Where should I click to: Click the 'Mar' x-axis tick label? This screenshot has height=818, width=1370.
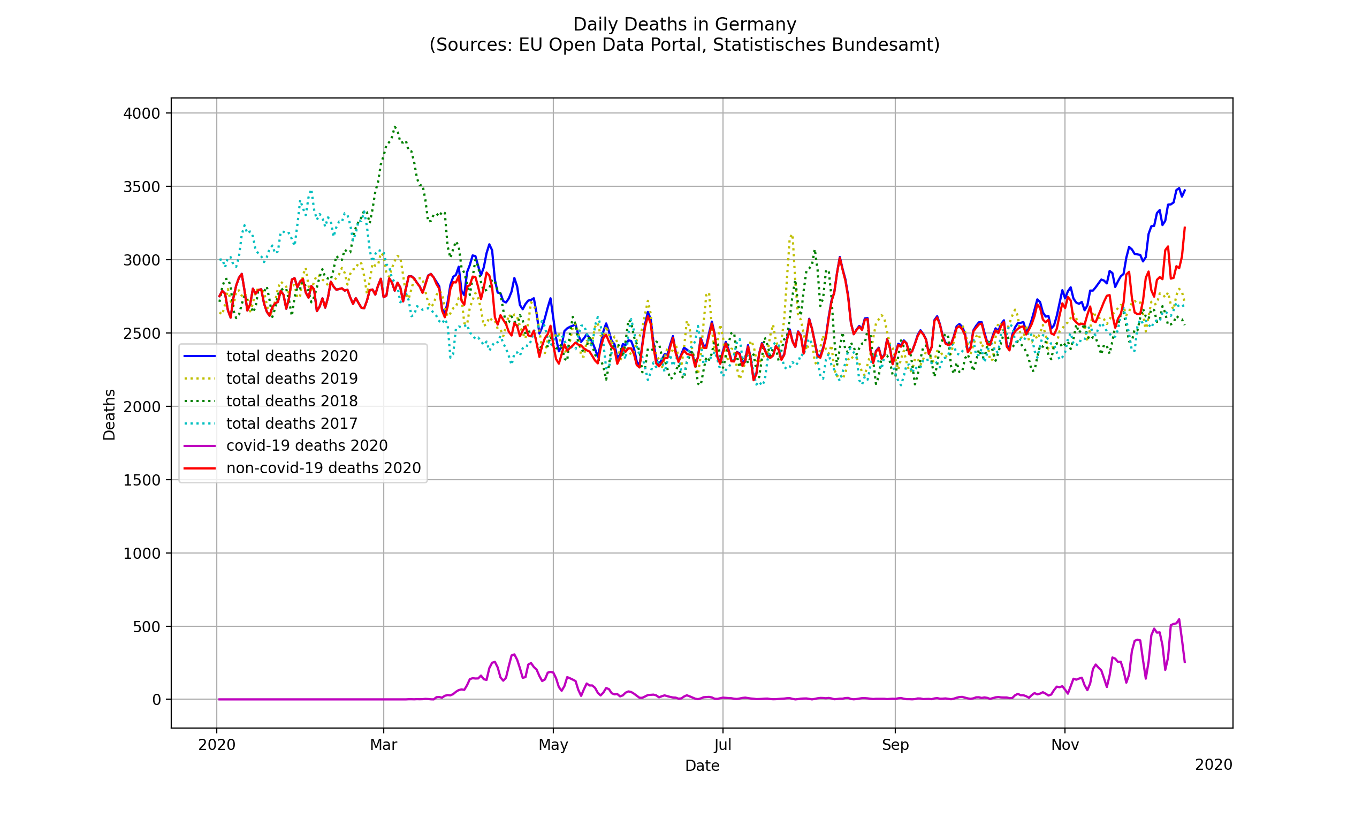tap(383, 745)
